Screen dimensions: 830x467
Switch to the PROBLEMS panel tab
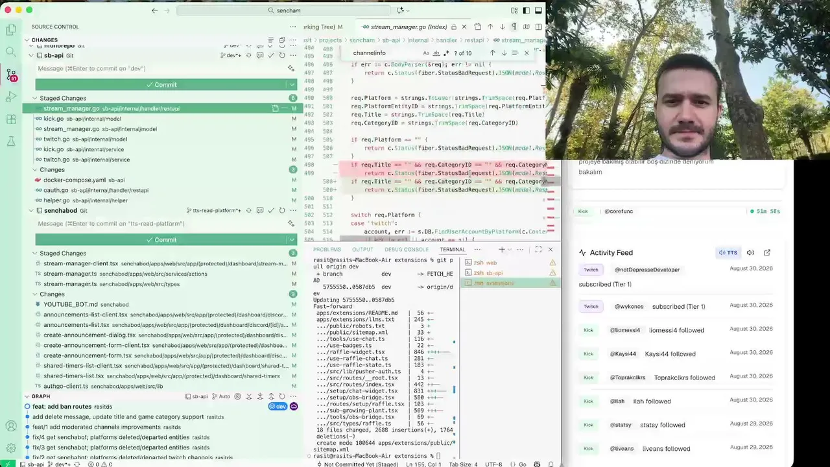pos(327,250)
